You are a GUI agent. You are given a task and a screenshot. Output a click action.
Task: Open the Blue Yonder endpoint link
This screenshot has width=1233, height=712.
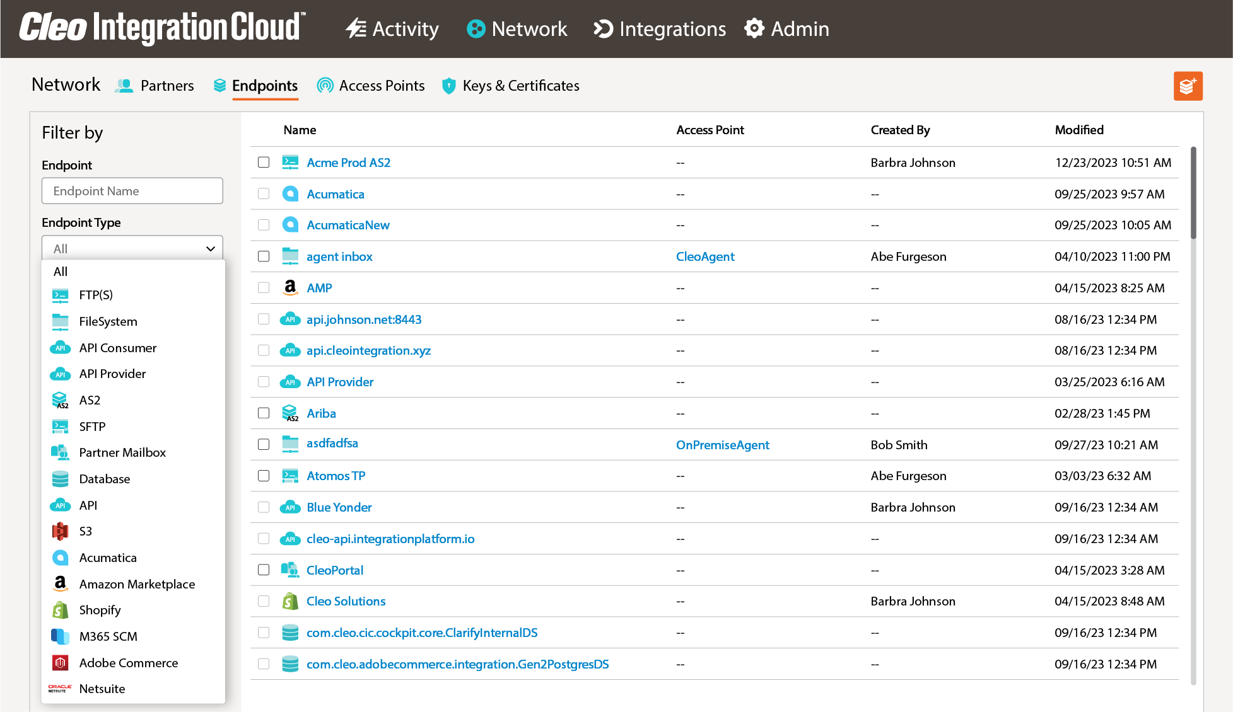pyautogui.click(x=339, y=507)
